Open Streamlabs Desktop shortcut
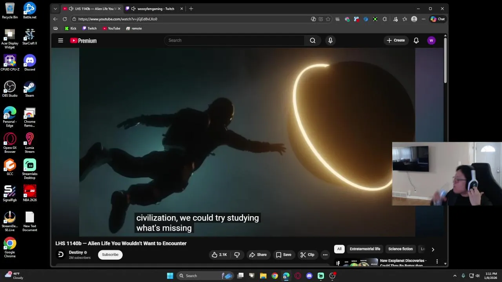The image size is (502, 282). pos(29,169)
